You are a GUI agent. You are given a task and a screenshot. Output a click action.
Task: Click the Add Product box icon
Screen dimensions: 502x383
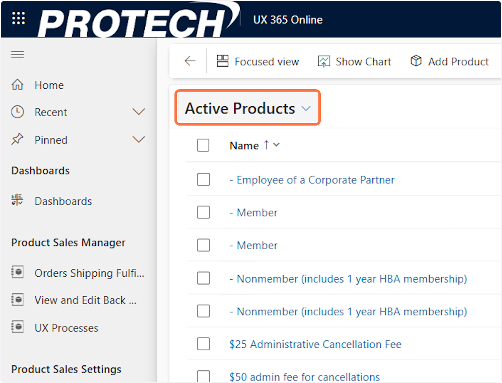click(x=416, y=62)
